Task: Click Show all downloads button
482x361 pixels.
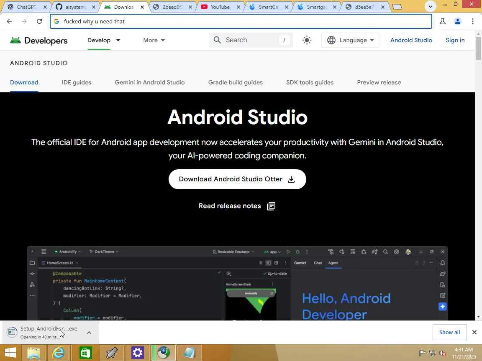Action: (449, 332)
